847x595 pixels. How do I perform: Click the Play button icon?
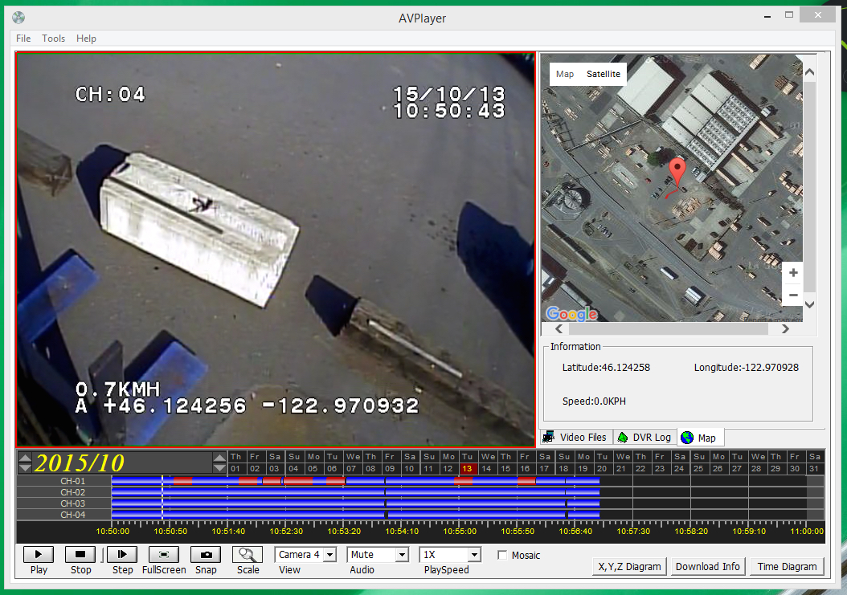[x=39, y=554]
